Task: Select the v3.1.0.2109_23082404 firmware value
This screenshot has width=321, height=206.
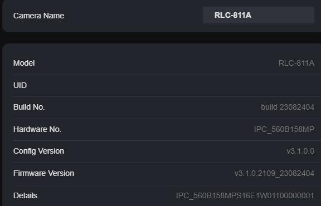Action: (274, 174)
